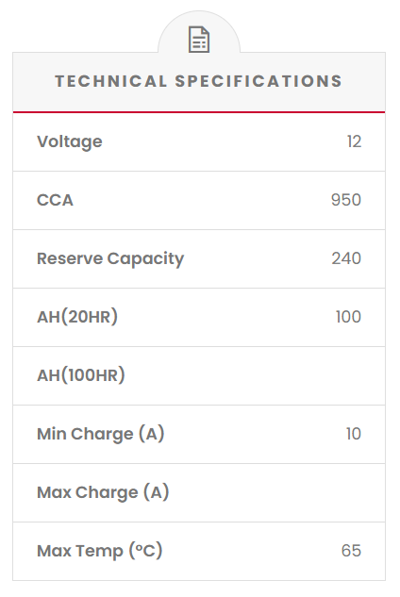Click the document icon above the header

199,40
